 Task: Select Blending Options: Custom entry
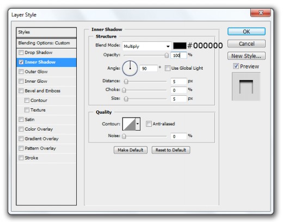(x=46, y=43)
